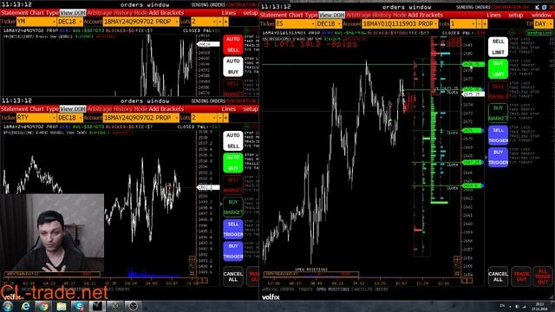
Task: Open the window menu in ES window
Action: (541, 16)
